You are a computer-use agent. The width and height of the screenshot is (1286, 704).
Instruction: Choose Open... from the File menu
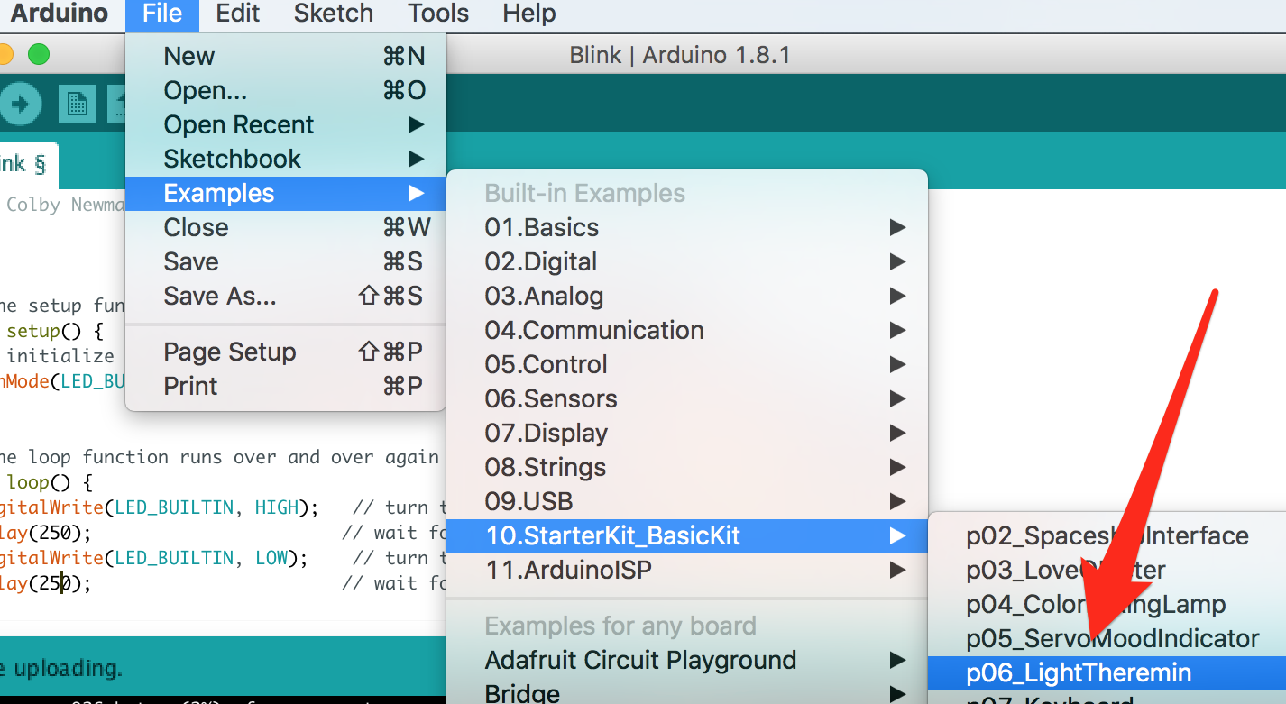(285, 90)
